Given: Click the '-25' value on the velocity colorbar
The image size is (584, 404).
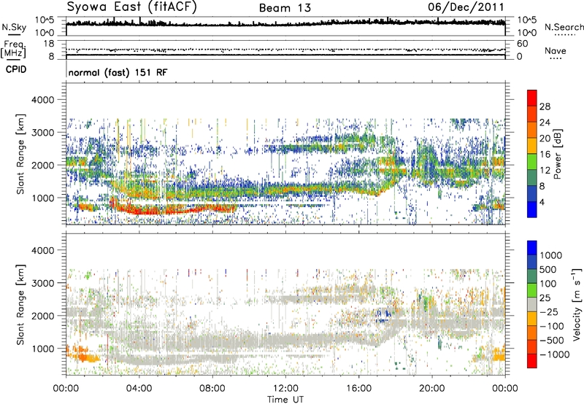Looking at the screenshot, I should pos(549,311).
